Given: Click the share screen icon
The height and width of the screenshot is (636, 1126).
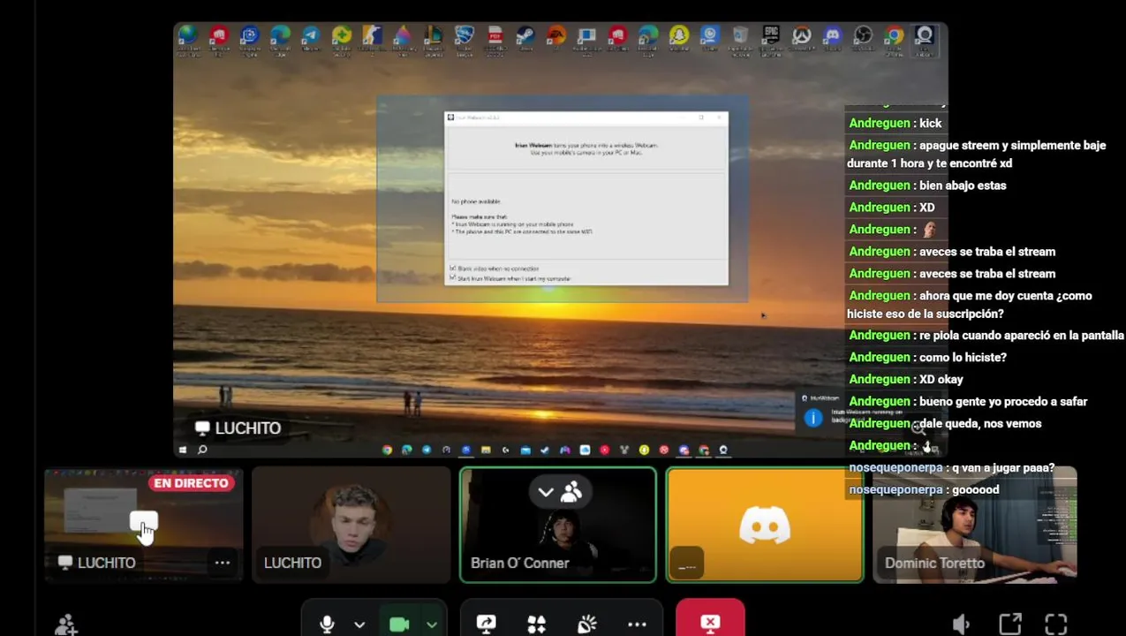Looking at the screenshot, I should tap(487, 624).
